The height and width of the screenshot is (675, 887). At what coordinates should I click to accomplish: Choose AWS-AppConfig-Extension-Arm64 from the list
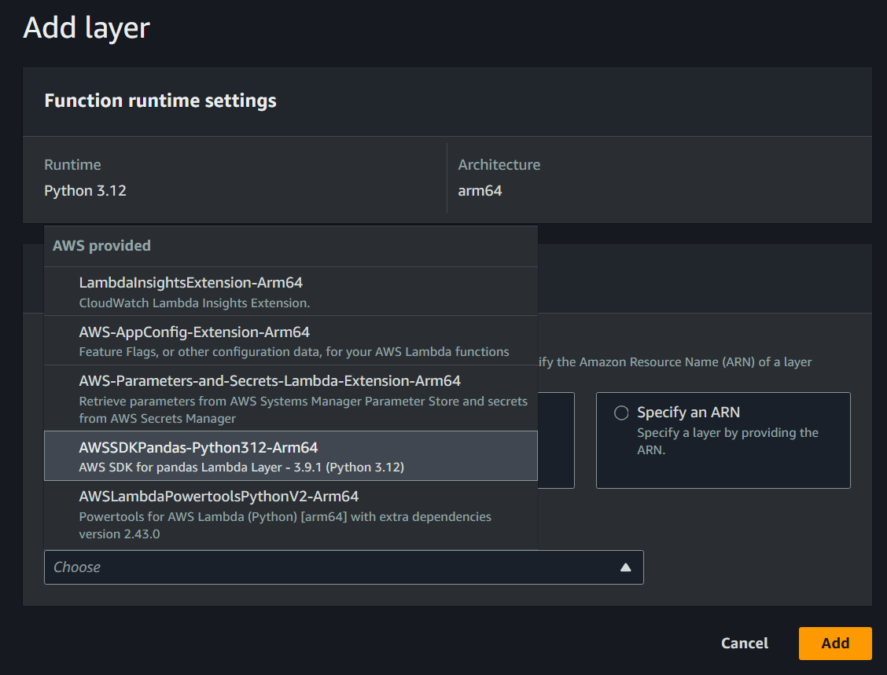click(x=291, y=340)
